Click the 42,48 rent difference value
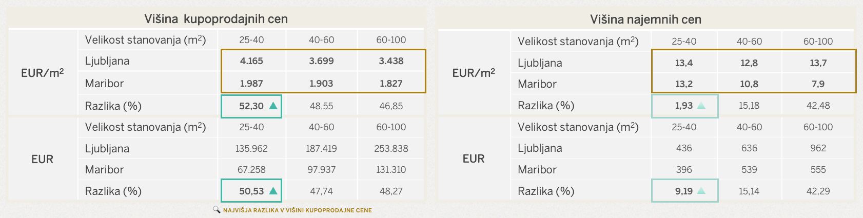Image resolution: width=863 pixels, height=218 pixels. [818, 106]
